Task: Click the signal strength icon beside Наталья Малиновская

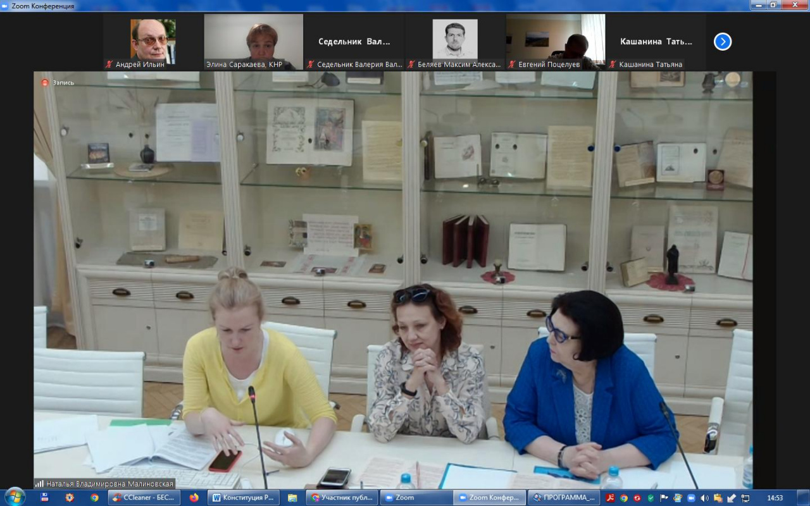Action: pos(39,484)
